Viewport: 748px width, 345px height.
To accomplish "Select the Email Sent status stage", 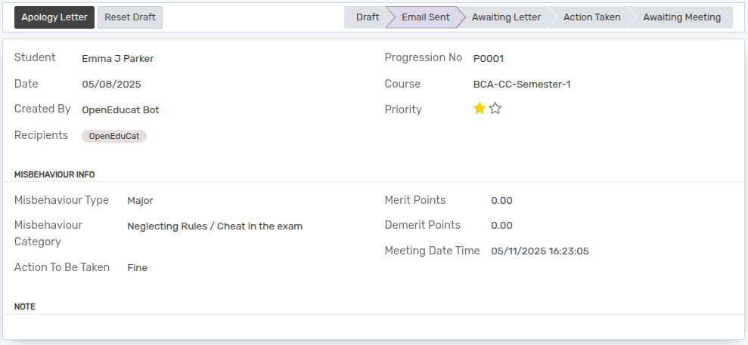I will tap(426, 17).
